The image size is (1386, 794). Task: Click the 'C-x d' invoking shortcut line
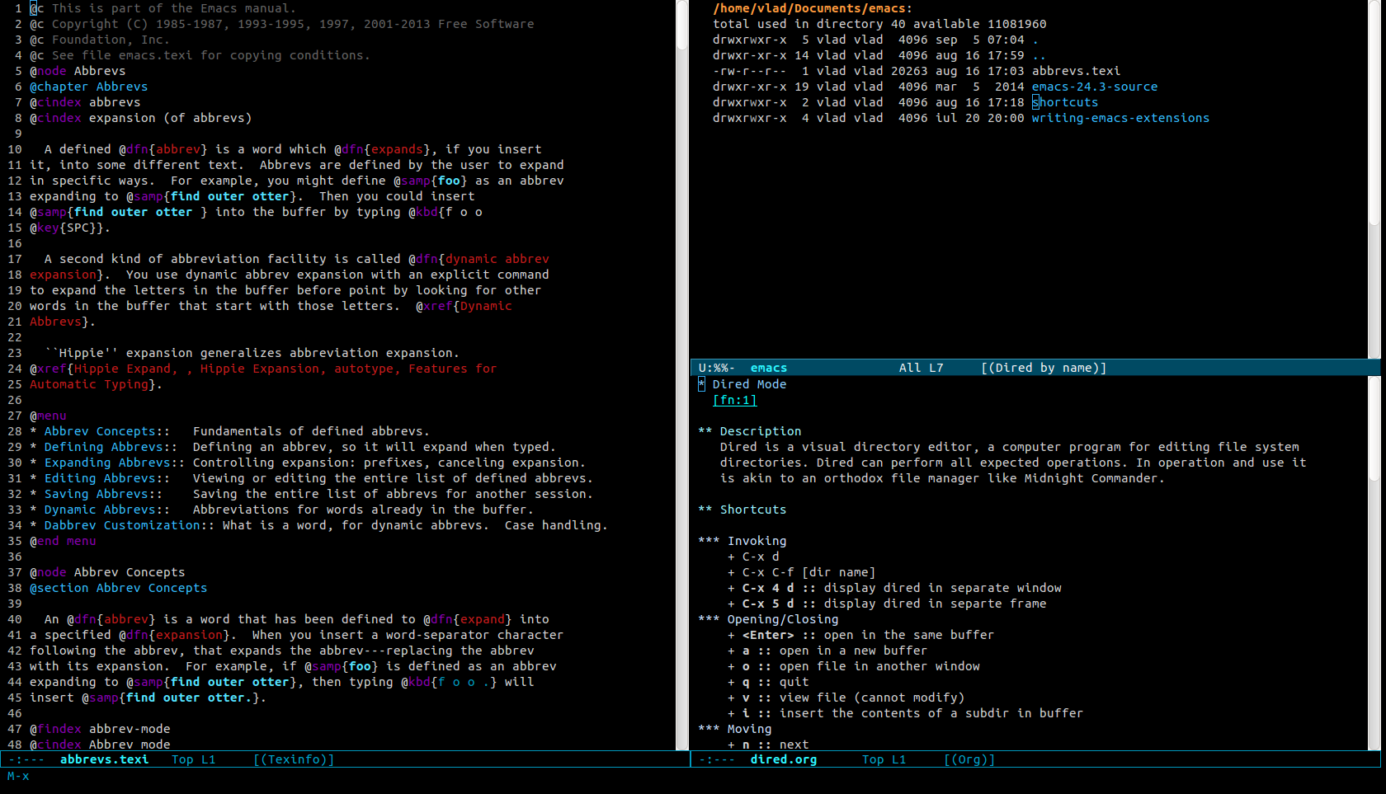(x=753, y=557)
